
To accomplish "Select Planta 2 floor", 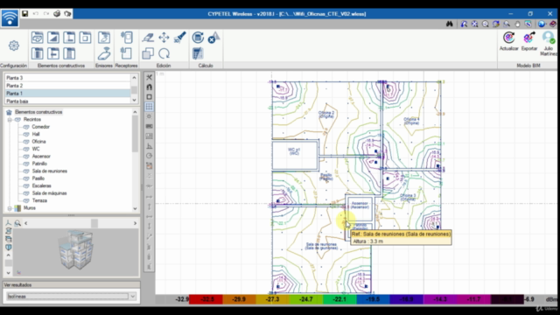I will click(x=67, y=86).
